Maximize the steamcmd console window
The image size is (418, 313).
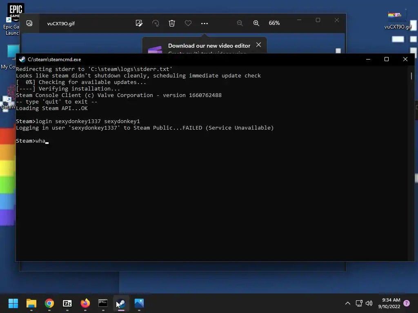[x=387, y=59]
